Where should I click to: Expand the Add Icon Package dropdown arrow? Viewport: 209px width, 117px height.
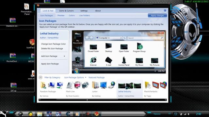[x=64, y=56]
